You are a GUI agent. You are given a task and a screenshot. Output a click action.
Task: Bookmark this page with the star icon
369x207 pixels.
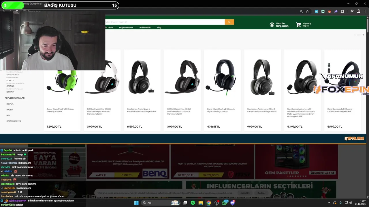[x=307, y=11]
